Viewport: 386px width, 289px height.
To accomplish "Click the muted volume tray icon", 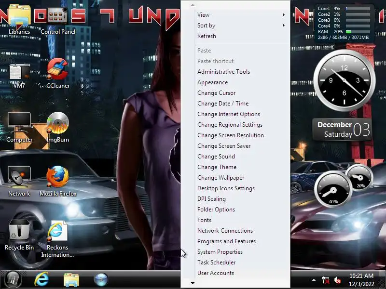I will pyautogui.click(x=337, y=280).
